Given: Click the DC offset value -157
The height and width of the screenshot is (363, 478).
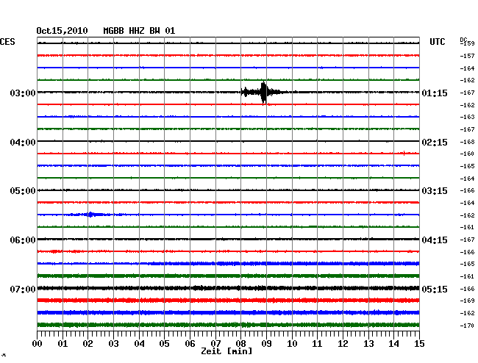Looking at the screenshot, I should coord(467,56).
